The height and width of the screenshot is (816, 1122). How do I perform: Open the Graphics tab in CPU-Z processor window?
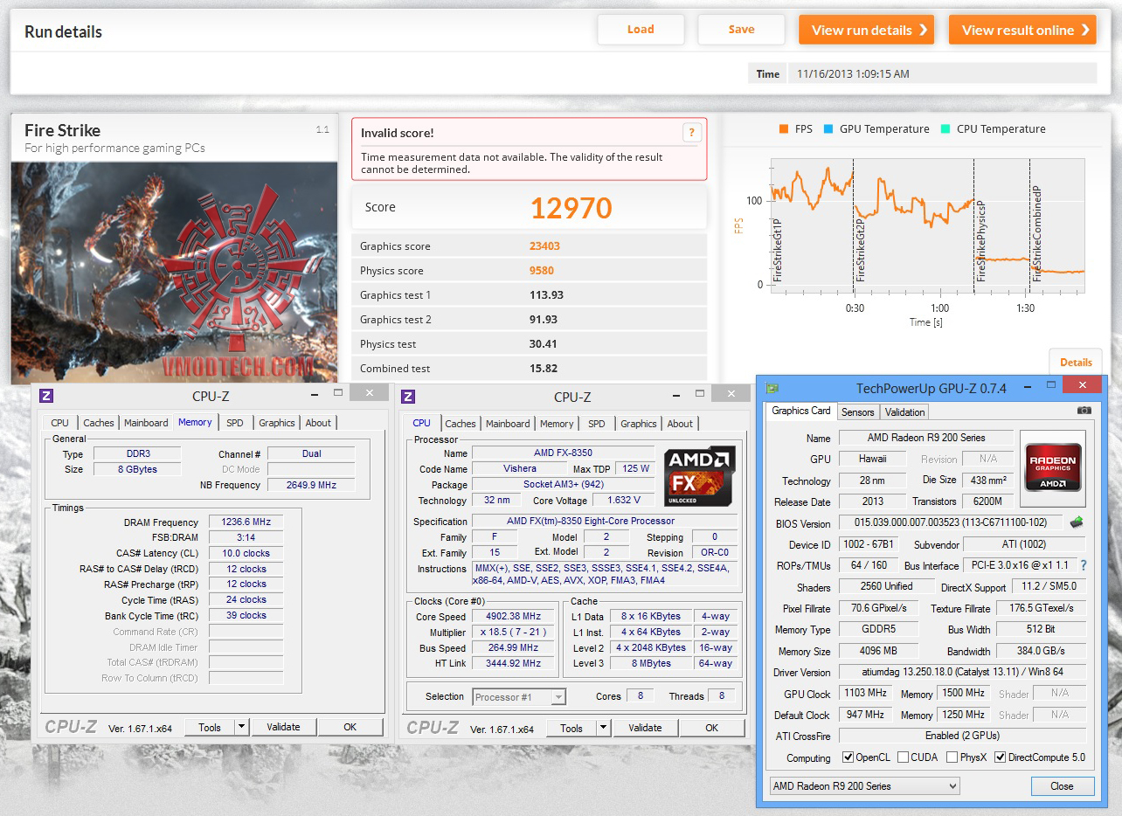click(x=639, y=424)
